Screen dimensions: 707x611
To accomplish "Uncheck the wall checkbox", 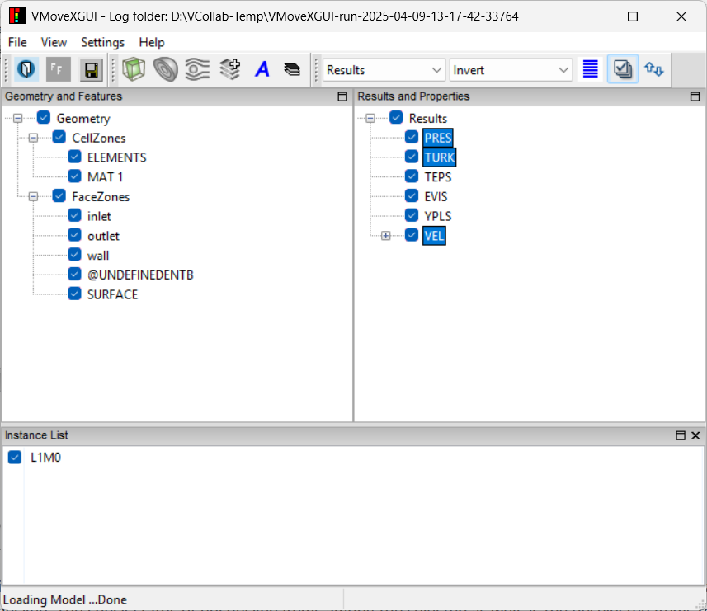I will click(x=74, y=255).
